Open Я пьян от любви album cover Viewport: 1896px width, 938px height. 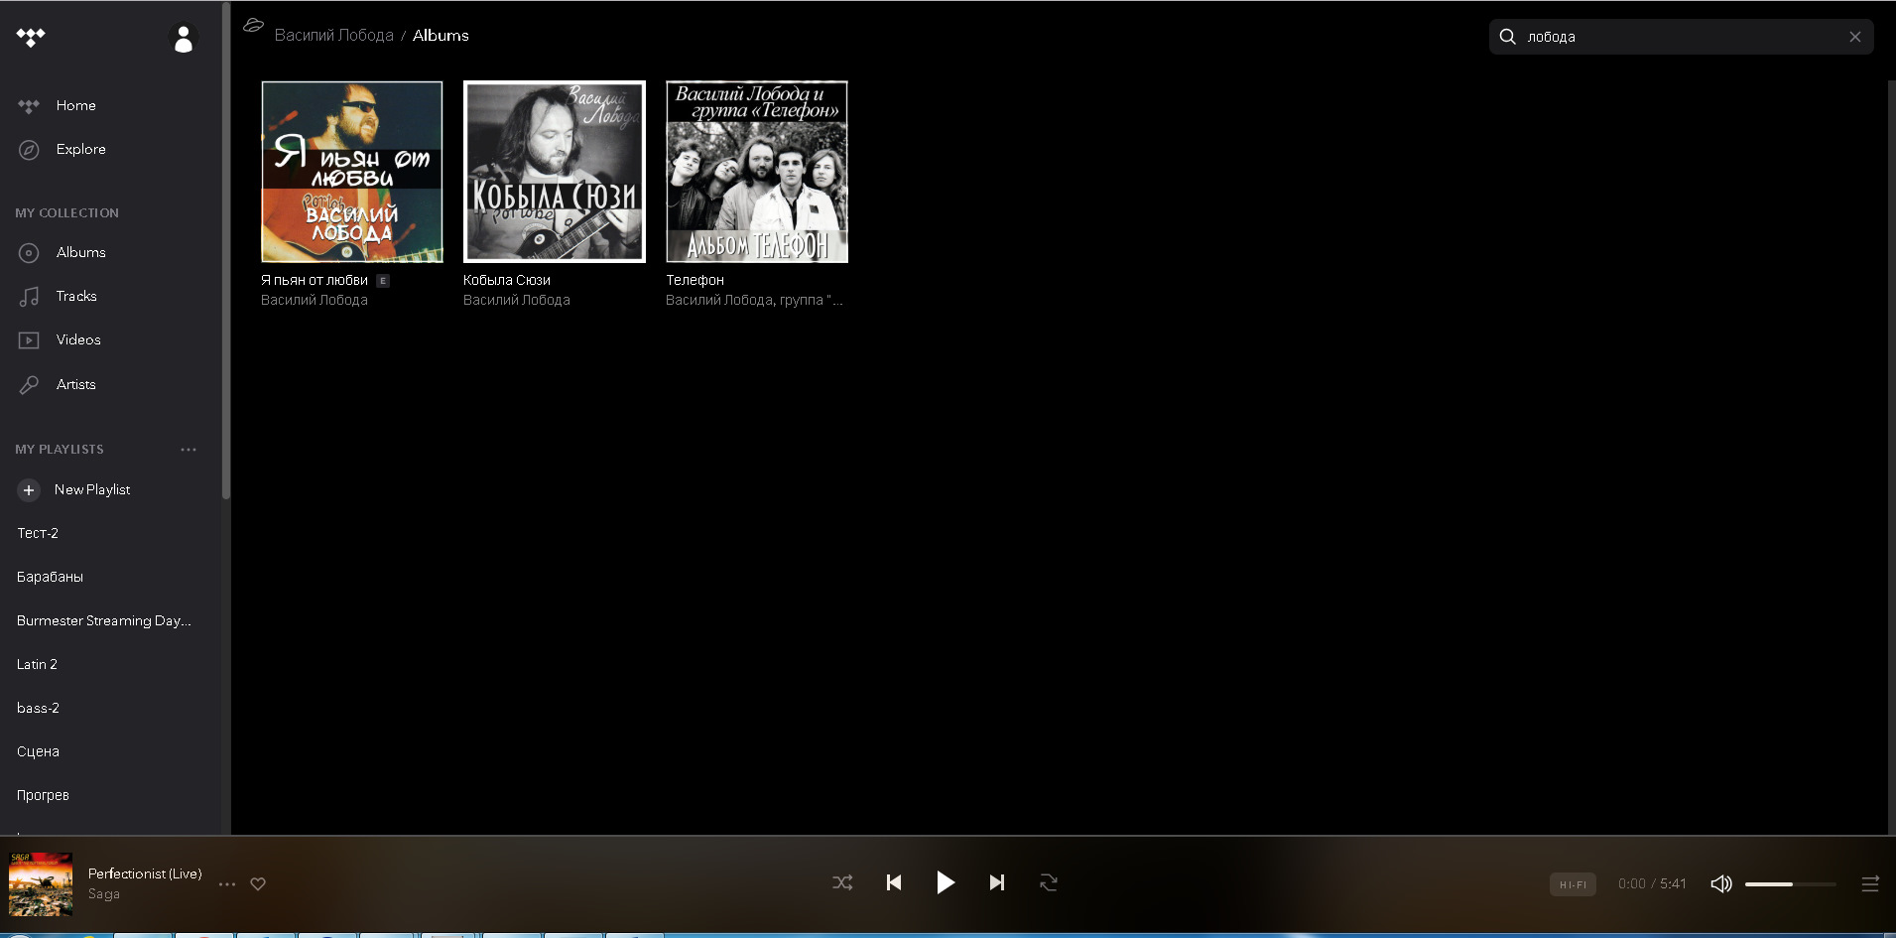pos(352,172)
